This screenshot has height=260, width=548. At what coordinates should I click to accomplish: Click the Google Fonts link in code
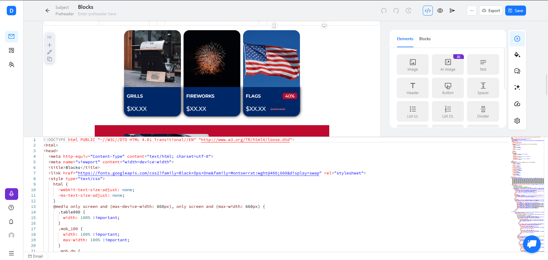(x=198, y=173)
